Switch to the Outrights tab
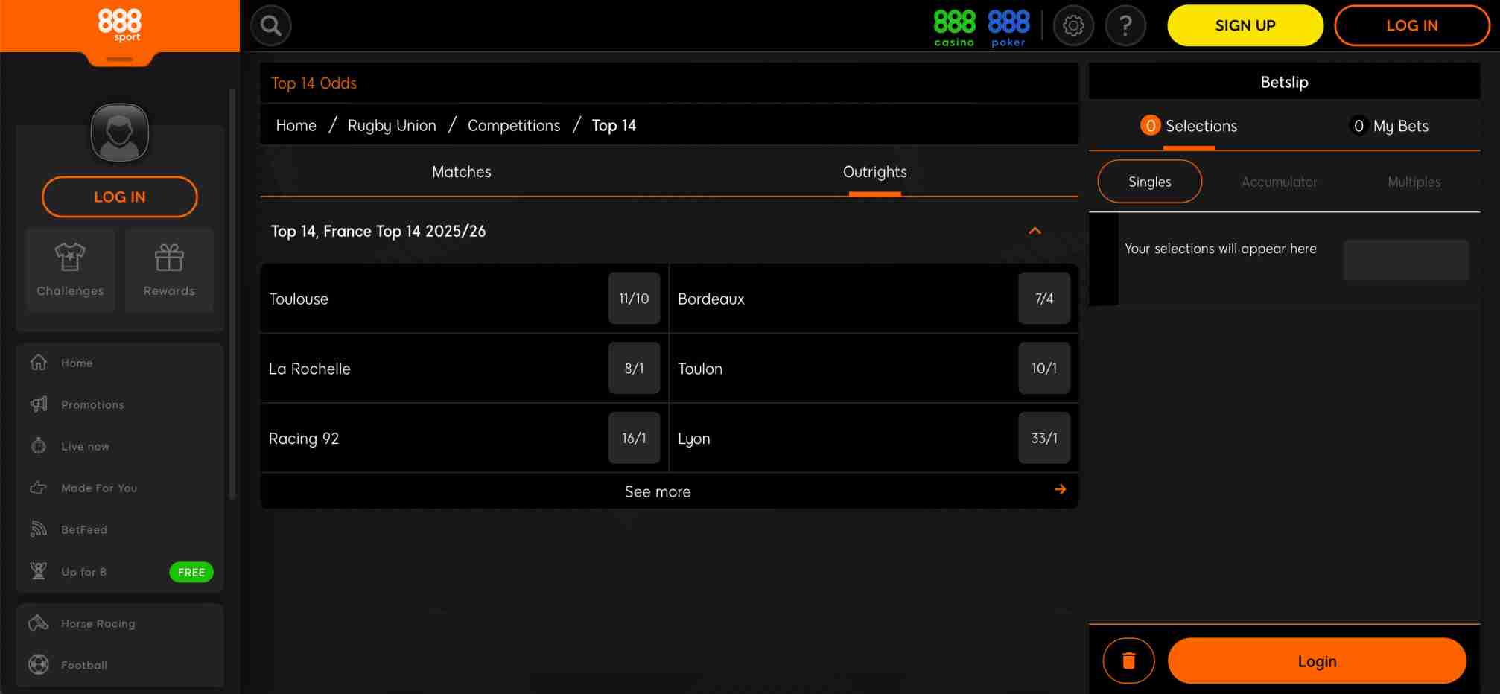The image size is (1500, 694). pyautogui.click(x=874, y=172)
